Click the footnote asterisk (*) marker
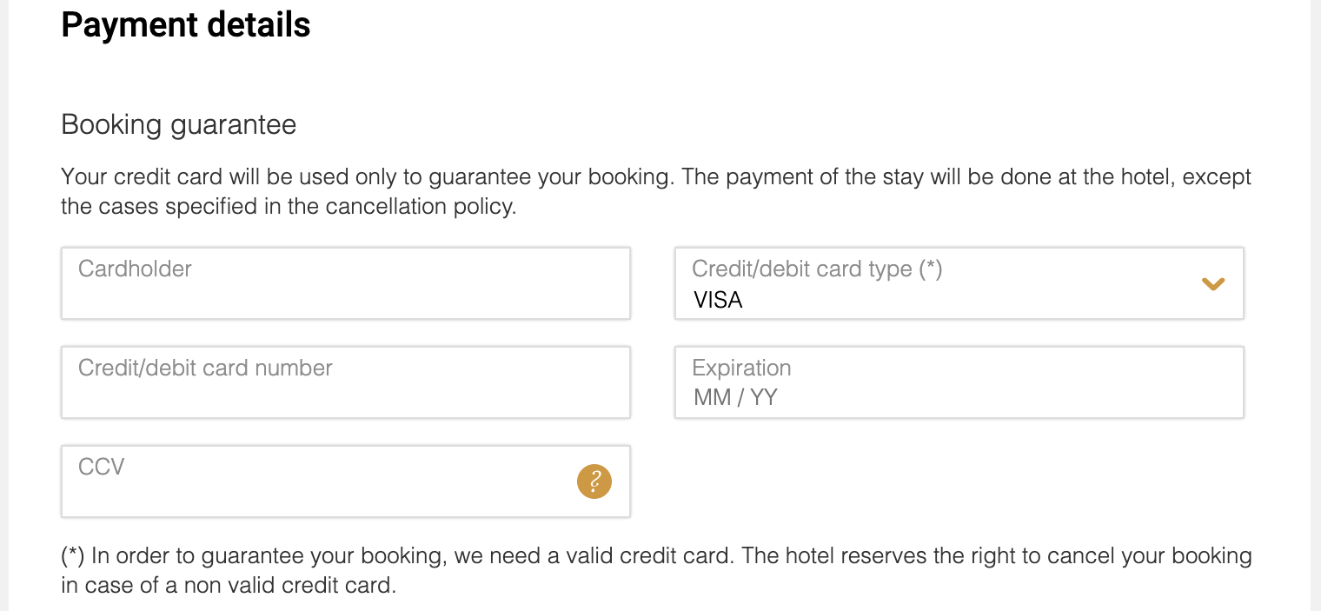 pos(72,556)
